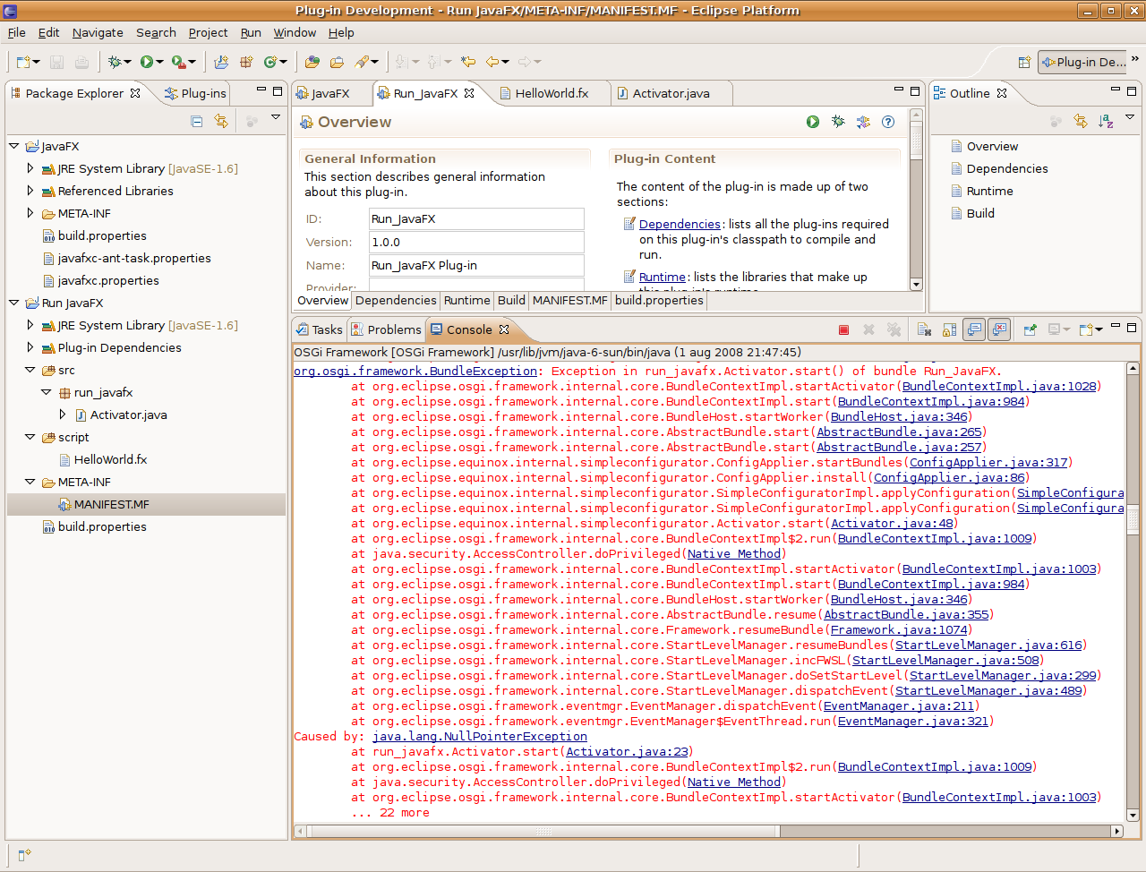
Task: Click Collapse All in Package Explorer
Action: coord(197,122)
